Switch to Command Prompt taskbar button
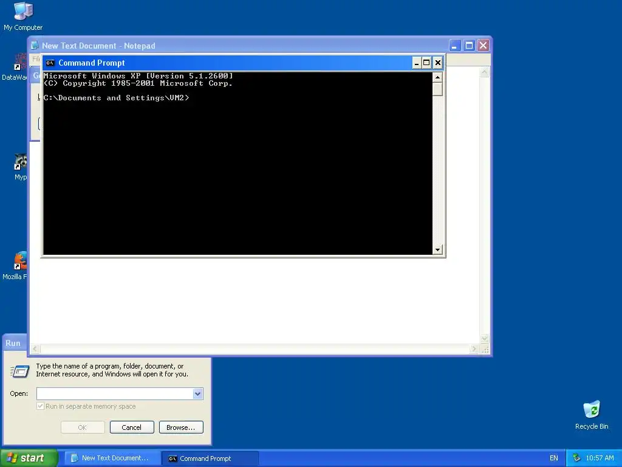 pyautogui.click(x=210, y=458)
